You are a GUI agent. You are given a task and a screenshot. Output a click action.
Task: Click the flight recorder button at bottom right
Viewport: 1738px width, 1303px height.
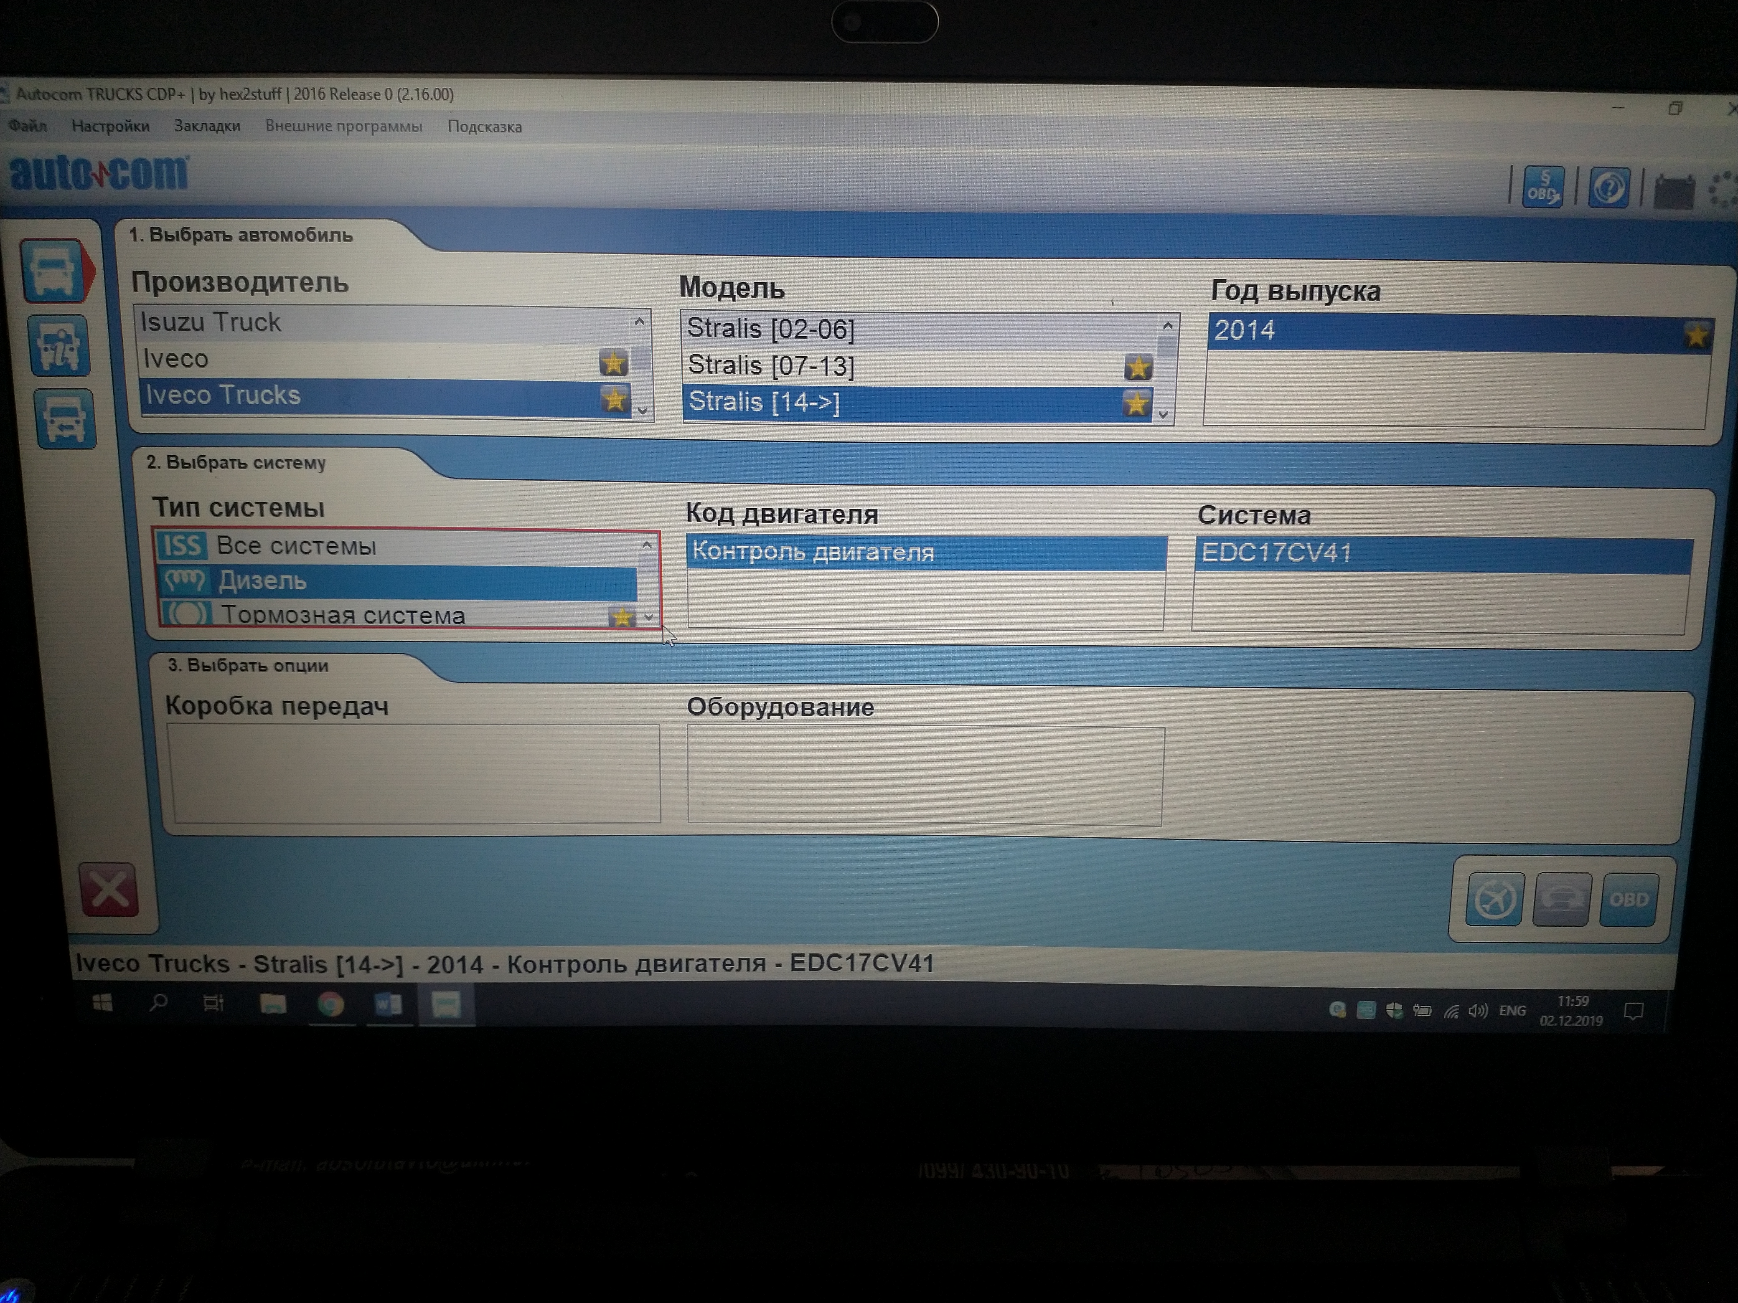click(x=1494, y=899)
